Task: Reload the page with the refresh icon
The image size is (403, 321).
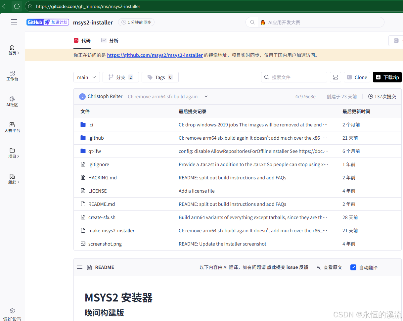Action: pos(17,6)
